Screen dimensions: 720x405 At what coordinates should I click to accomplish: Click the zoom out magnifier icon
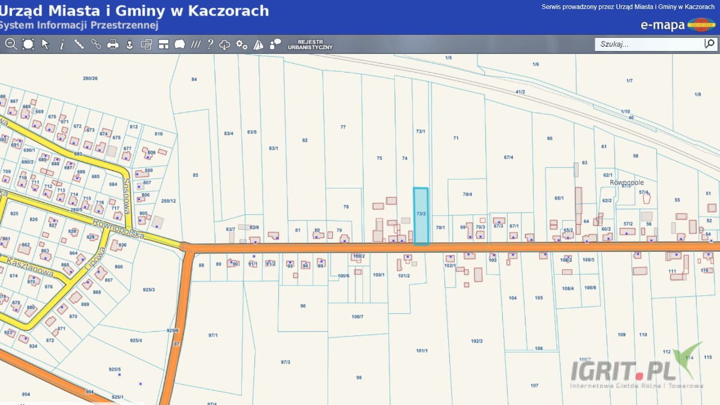(x=11, y=44)
